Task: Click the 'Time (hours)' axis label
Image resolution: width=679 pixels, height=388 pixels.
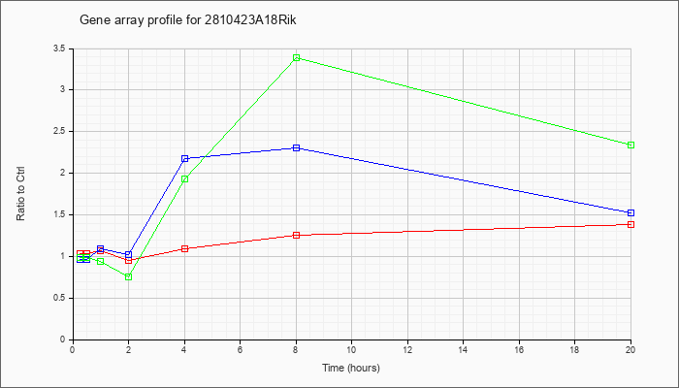Action: coord(351,368)
